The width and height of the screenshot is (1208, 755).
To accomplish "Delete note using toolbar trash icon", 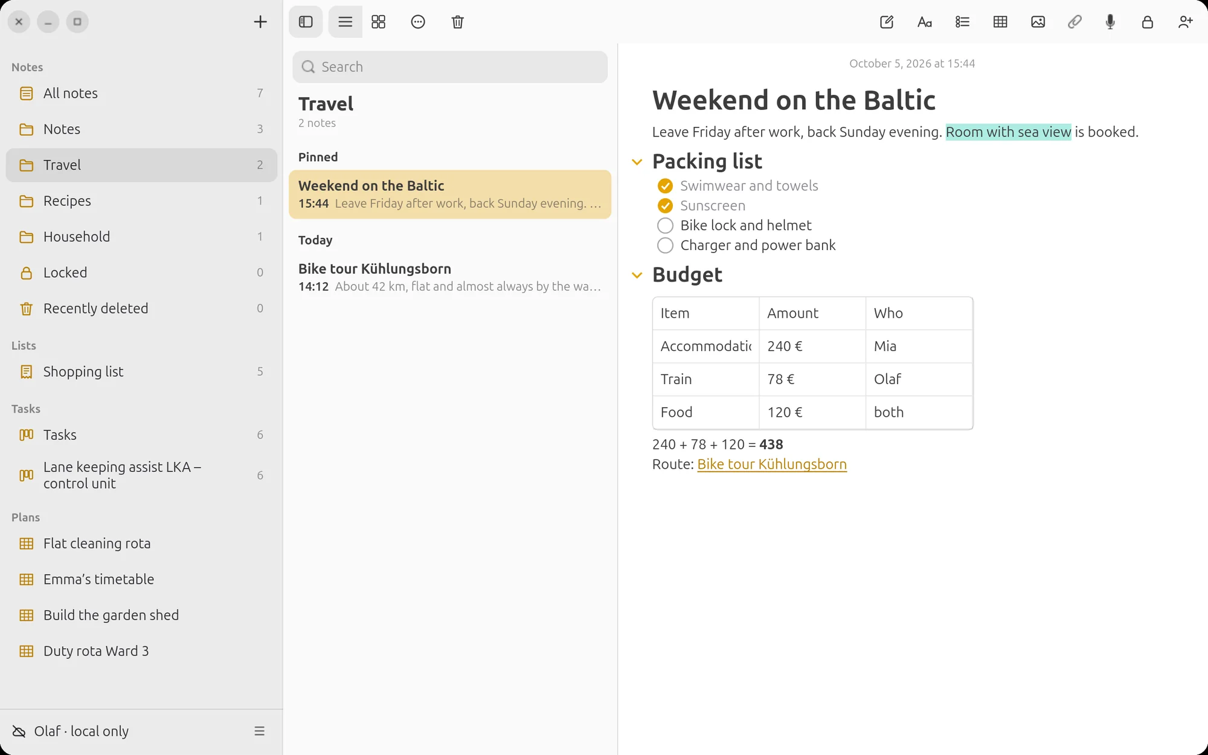I will (x=458, y=22).
